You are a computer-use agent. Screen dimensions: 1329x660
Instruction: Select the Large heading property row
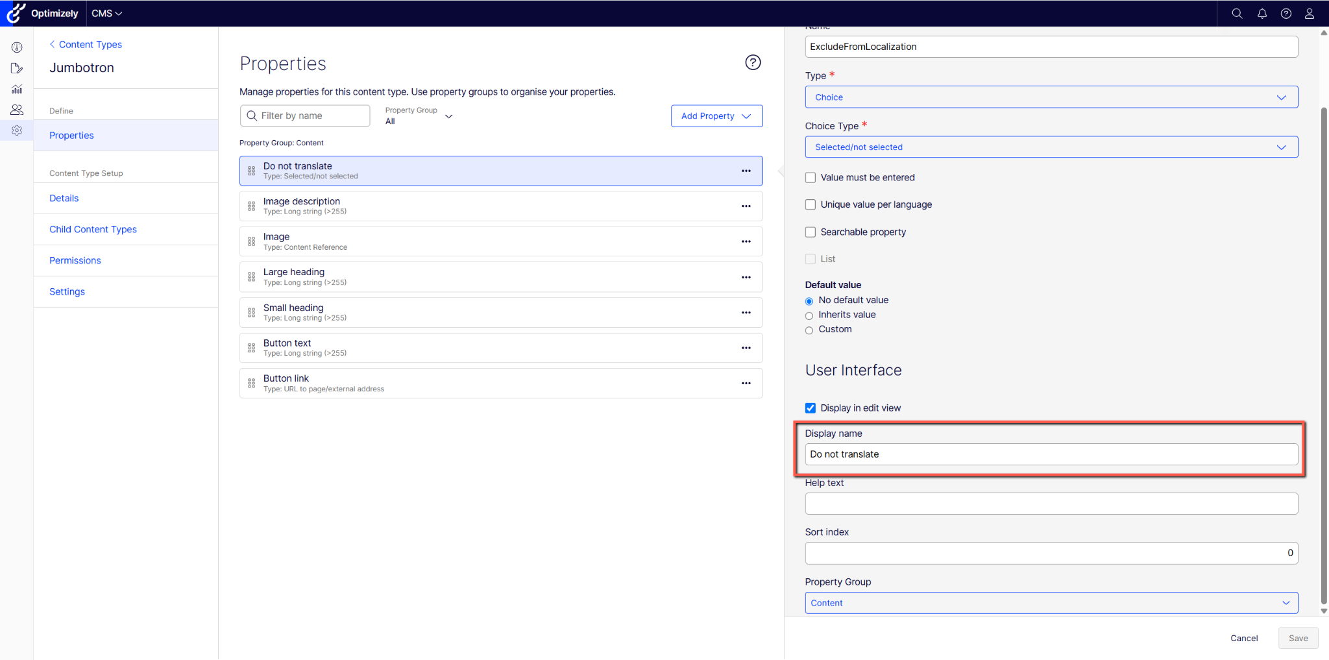point(500,277)
